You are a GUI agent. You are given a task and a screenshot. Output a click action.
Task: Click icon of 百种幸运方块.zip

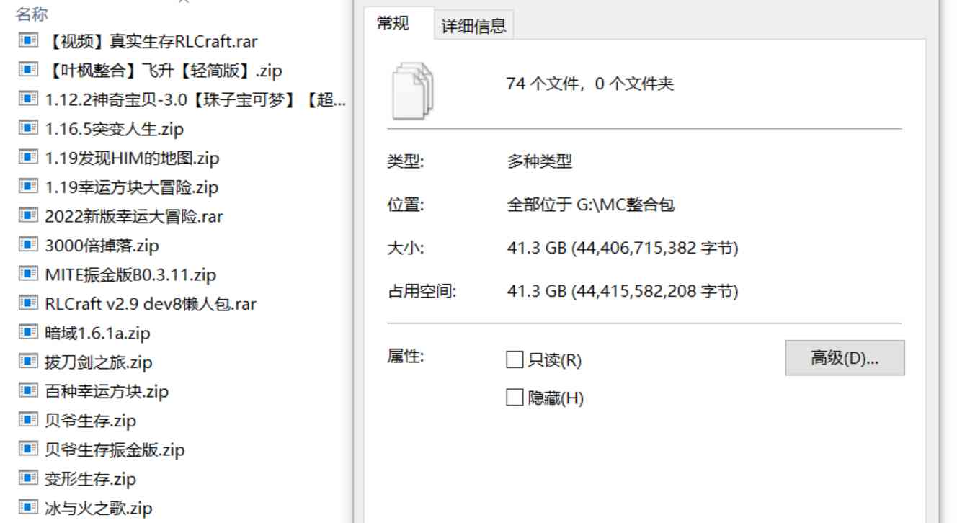pyautogui.click(x=28, y=390)
